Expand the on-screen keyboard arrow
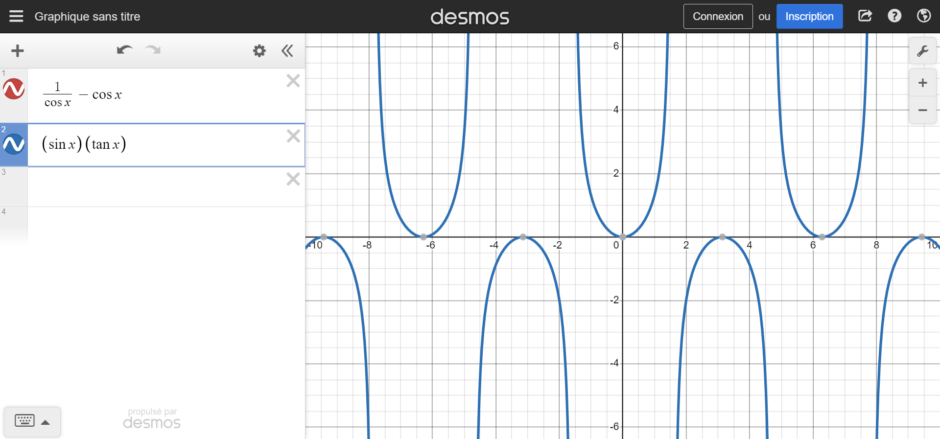Screen dimensions: 940x439 [46, 422]
